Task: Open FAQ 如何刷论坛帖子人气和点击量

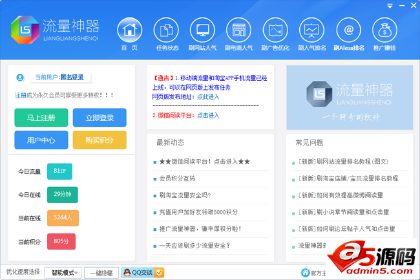Action: (346, 229)
